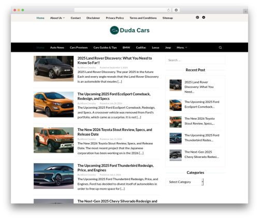Viewport: 259px width, 219px height.
Task: Open the Lexus category
Action: (x=155, y=48)
